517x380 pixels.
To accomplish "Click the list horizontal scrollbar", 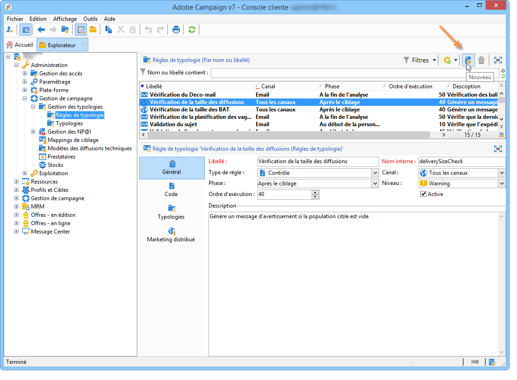I will [289, 135].
